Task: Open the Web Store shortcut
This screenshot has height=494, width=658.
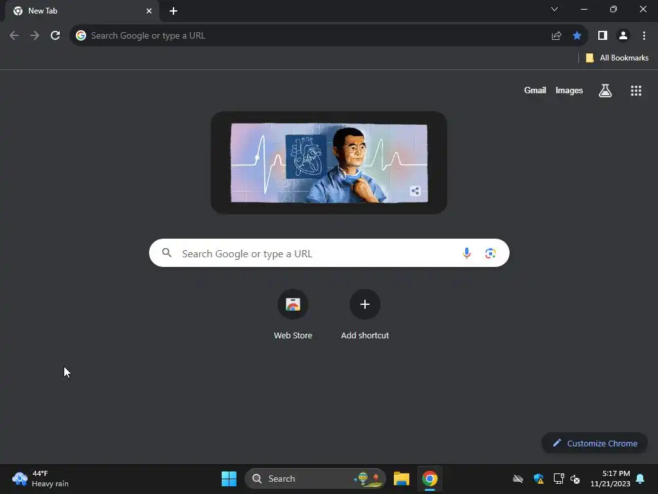Action: (293, 314)
